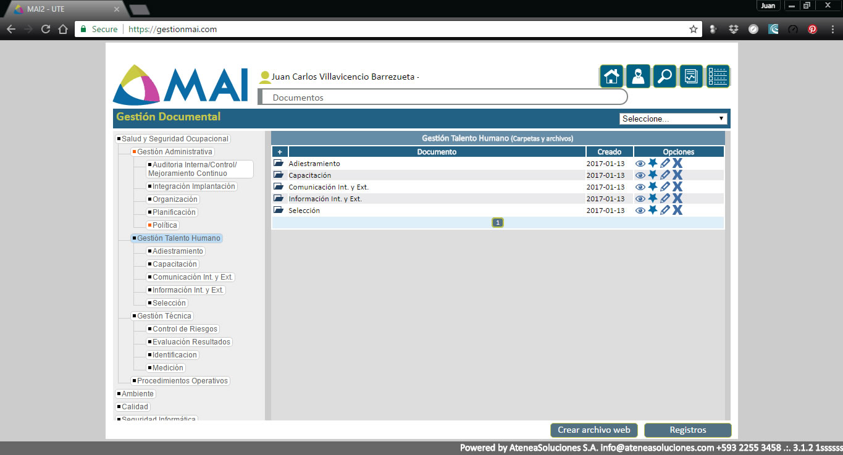View Información Int. y Ext. via eye icon
The image size is (843, 455).
[x=640, y=199]
